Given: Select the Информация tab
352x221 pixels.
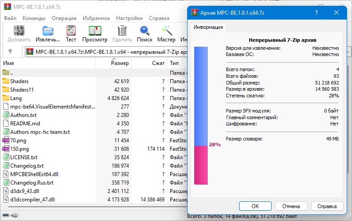Looking at the screenshot, I should [x=208, y=27].
